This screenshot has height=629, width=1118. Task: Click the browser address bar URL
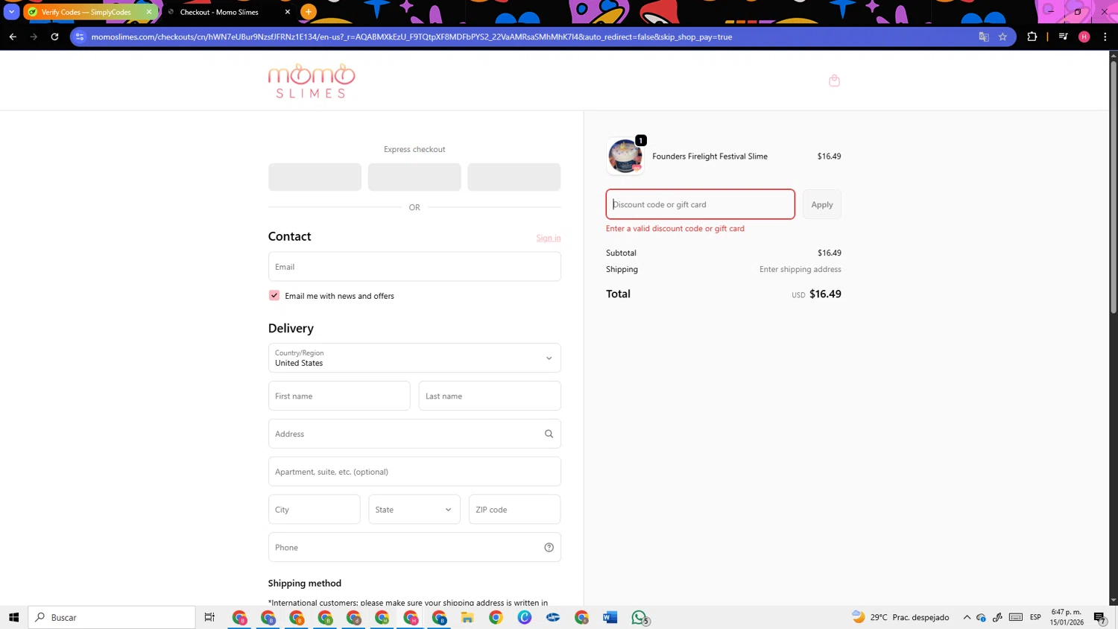pos(411,37)
